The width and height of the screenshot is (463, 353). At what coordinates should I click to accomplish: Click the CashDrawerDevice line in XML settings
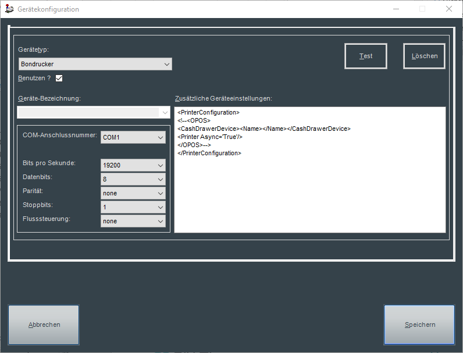click(264, 129)
